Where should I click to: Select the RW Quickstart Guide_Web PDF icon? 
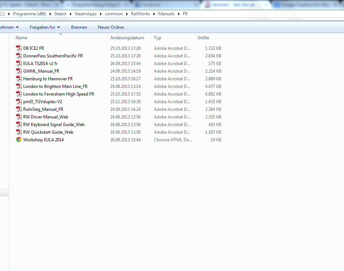point(19,132)
